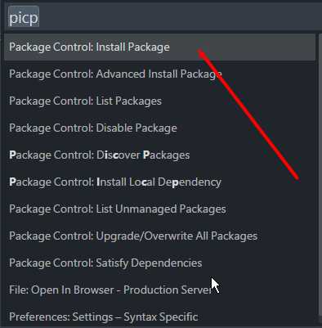Run Package Control: Satisfy Dependencies
Viewport: 322px width, 328px height.
(x=159, y=263)
